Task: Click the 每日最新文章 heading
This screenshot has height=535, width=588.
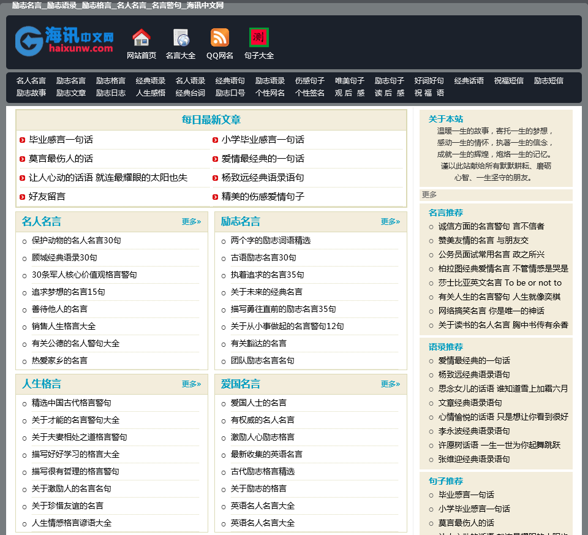Action: tap(211, 120)
